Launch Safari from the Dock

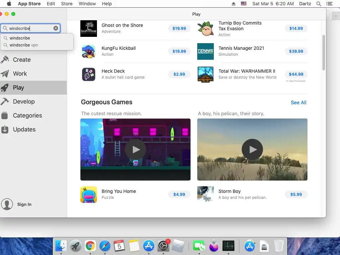coord(105,246)
